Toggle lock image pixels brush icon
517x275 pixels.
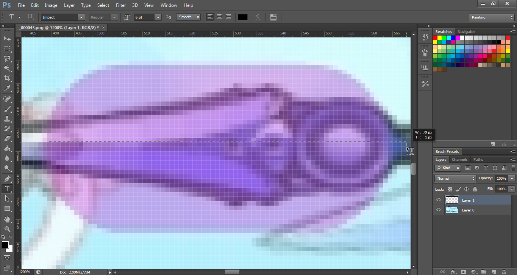click(x=458, y=189)
